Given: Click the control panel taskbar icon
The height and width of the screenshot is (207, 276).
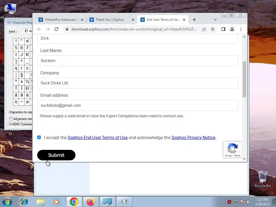Looking at the screenshot, I should coord(108,202).
